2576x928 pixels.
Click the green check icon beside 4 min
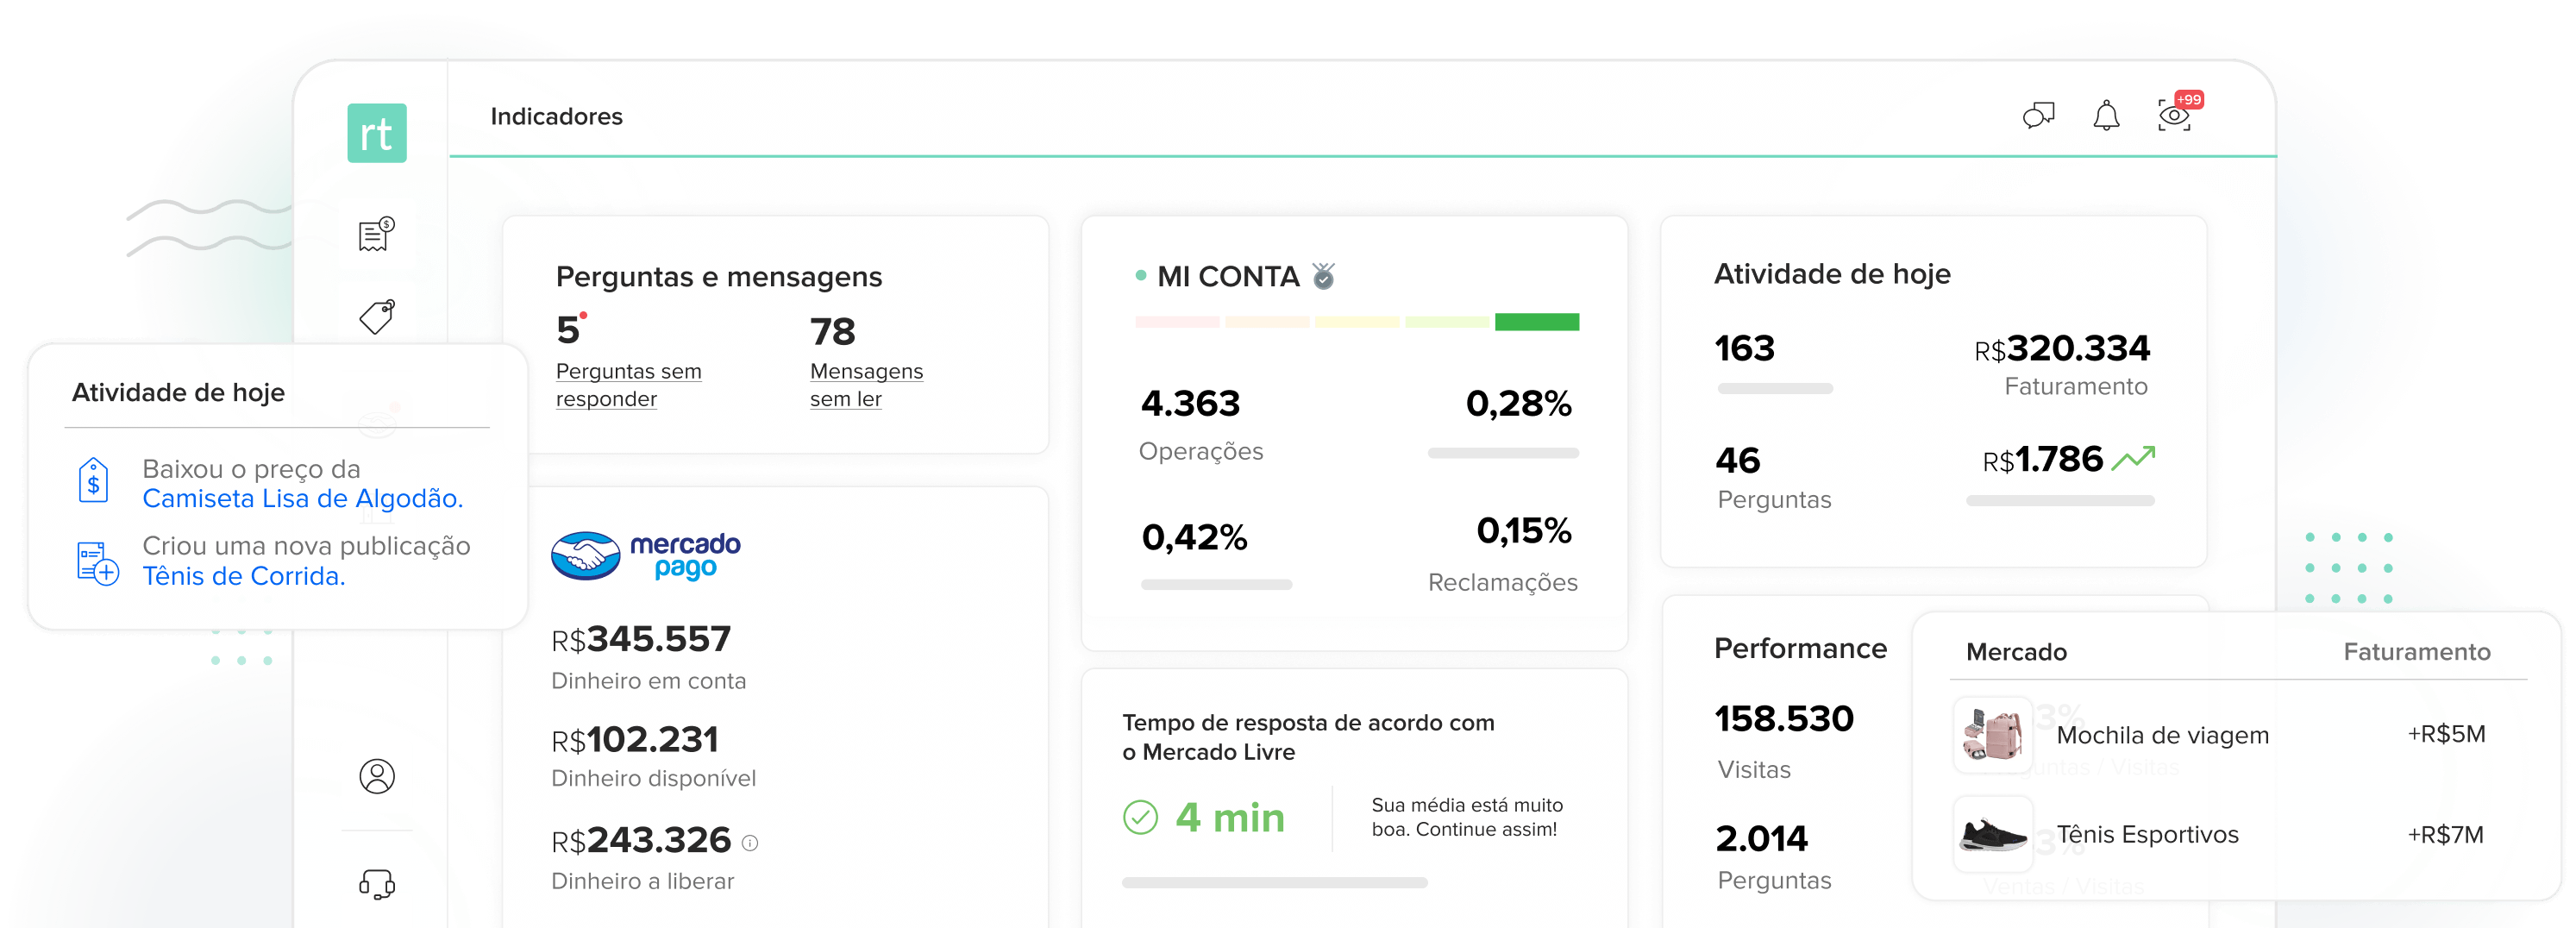[1140, 817]
